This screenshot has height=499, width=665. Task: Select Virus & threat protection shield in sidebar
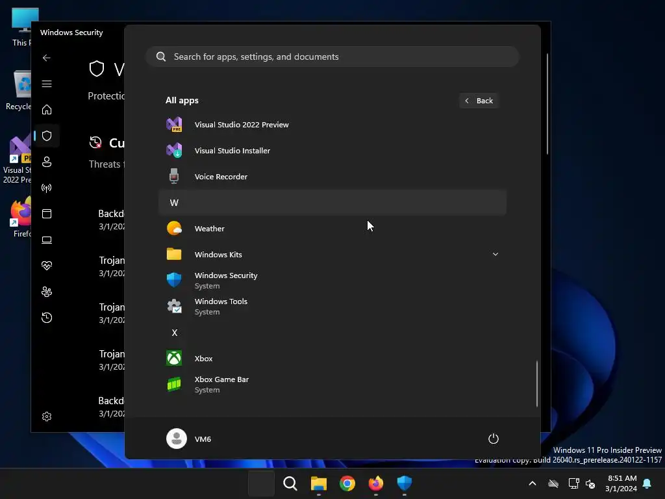47,136
